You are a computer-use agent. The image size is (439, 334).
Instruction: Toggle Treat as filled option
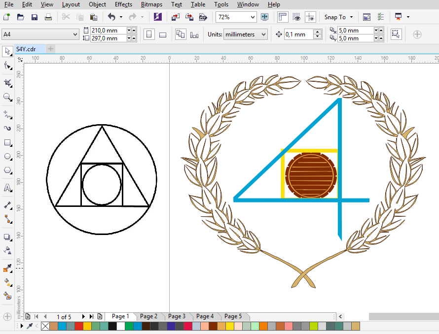(396, 34)
